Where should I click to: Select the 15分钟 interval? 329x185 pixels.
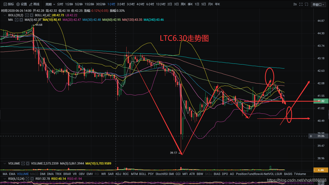click(x=89, y=4)
